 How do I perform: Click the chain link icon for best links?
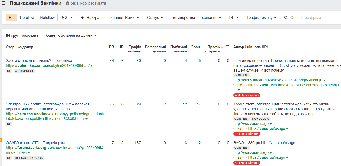[x=82, y=18]
